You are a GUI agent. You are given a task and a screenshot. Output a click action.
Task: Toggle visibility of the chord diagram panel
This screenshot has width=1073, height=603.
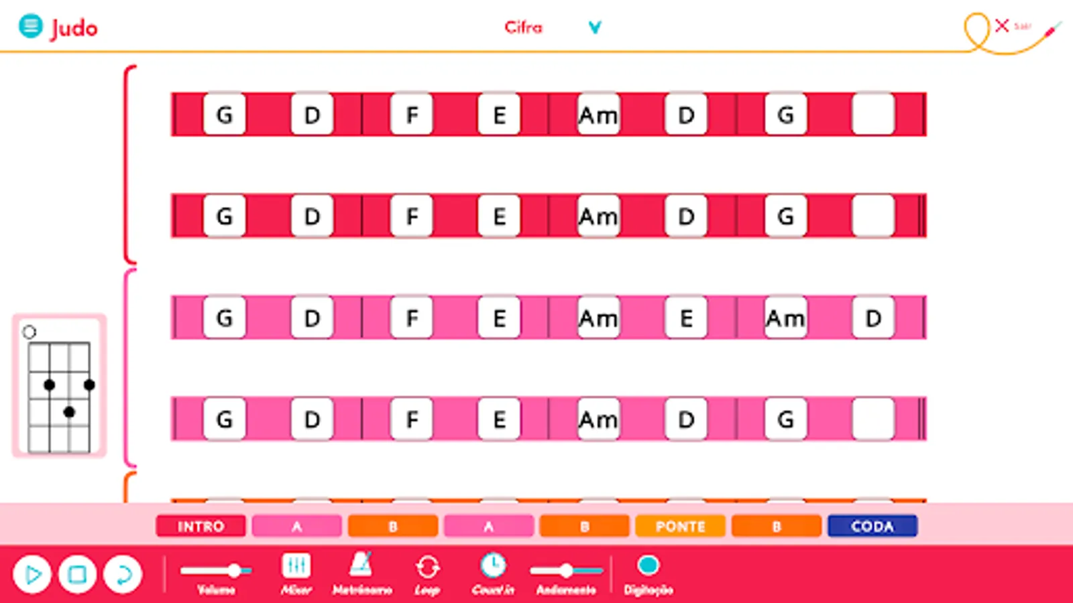coord(58,385)
